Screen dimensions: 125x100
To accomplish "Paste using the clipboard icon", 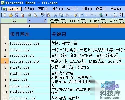I will point(67,15).
